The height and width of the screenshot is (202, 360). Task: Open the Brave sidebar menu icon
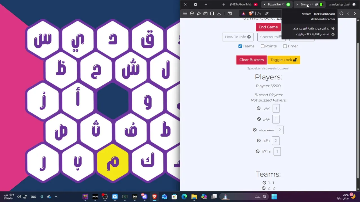point(185,13)
